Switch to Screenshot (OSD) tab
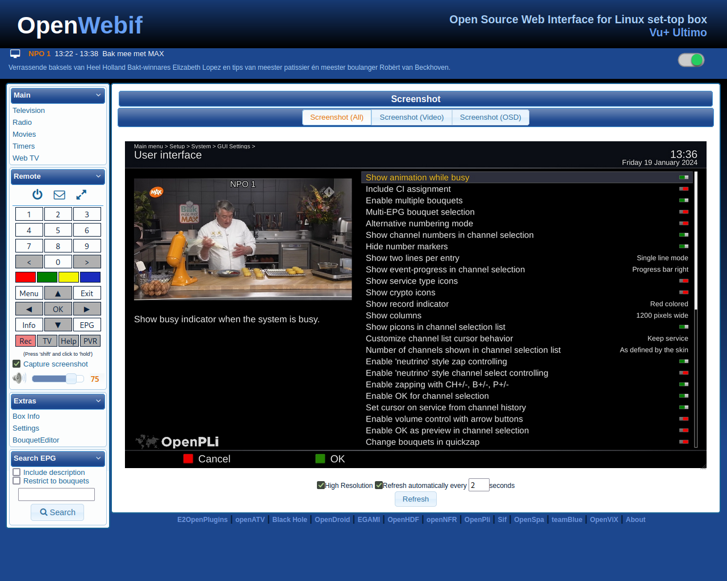The width and height of the screenshot is (727, 581). coord(491,117)
